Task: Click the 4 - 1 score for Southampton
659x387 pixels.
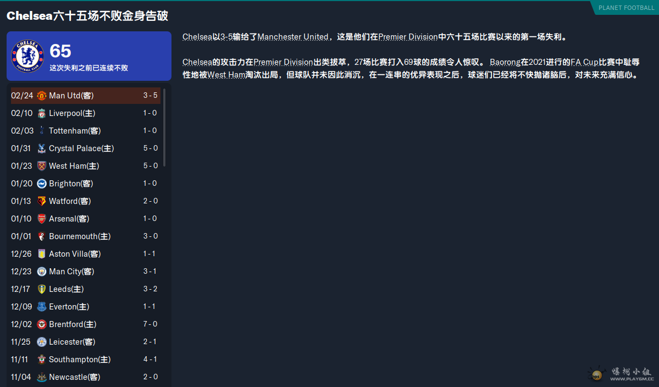Action: (x=151, y=360)
